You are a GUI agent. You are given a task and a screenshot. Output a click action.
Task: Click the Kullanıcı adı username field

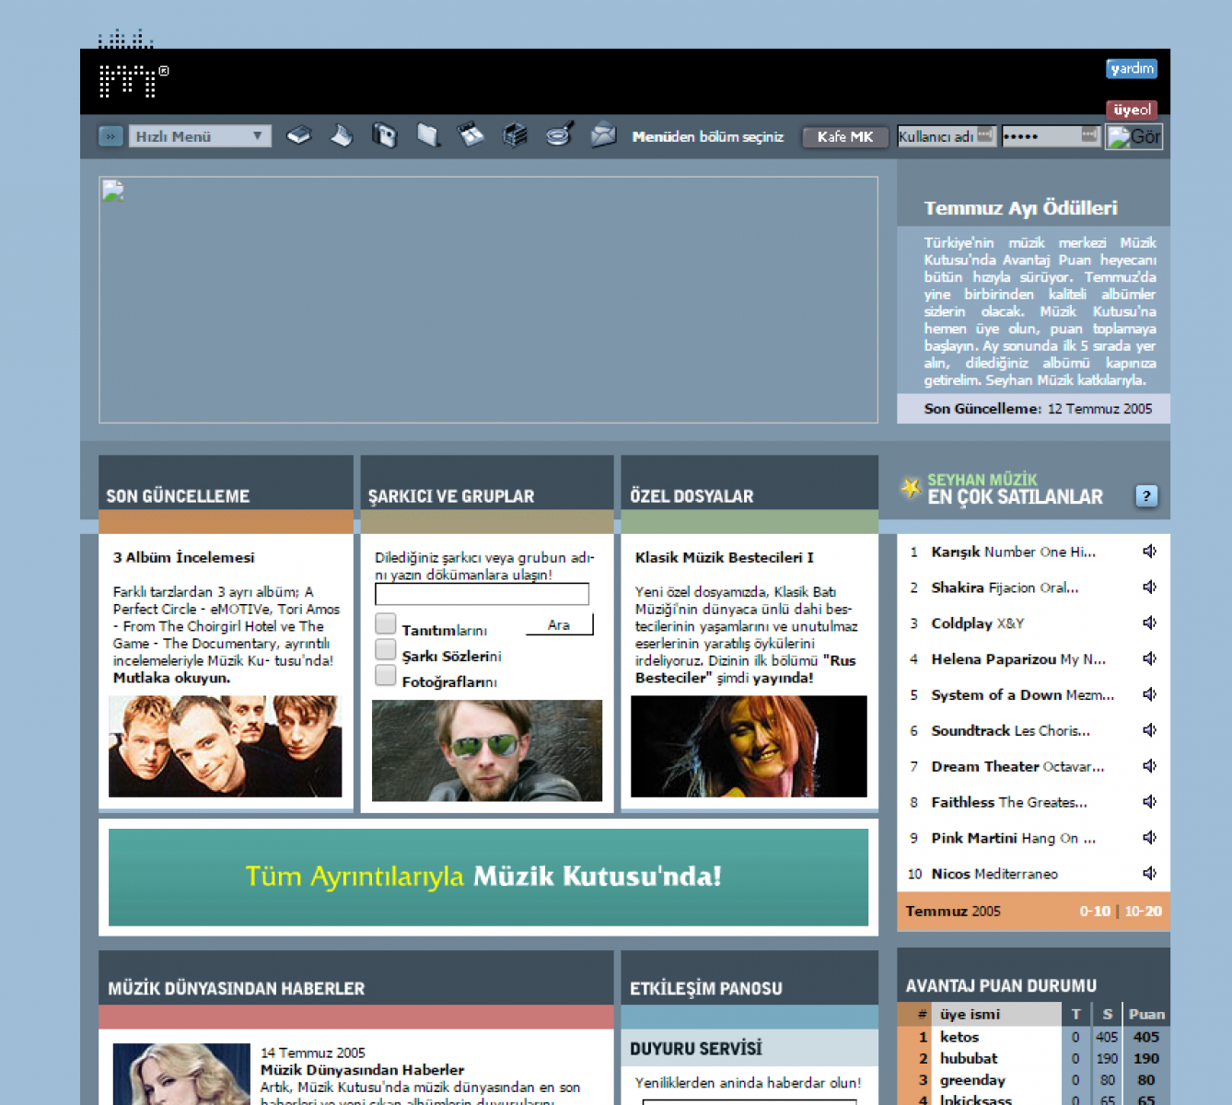click(946, 136)
